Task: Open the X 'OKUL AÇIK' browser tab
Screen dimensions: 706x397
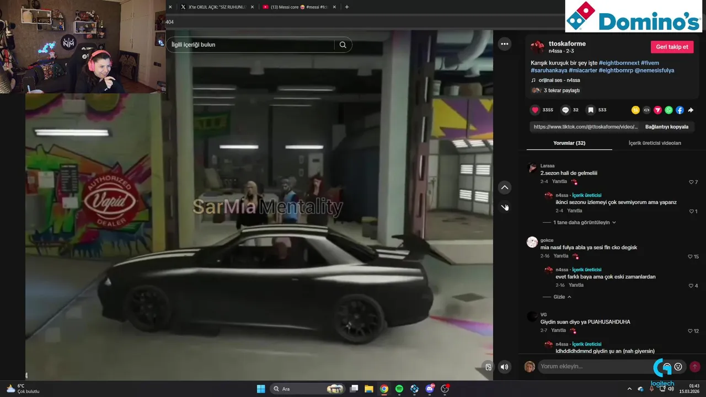Action: (x=216, y=7)
